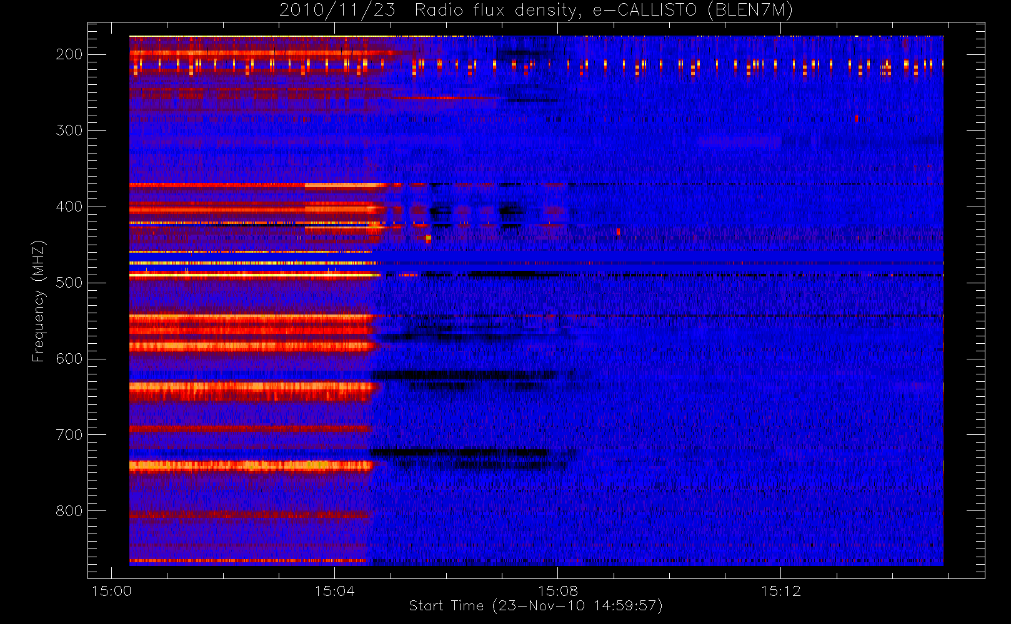Screen dimensions: 1011x624
Task: Select the 300 frequency tick label
Action: 69,130
